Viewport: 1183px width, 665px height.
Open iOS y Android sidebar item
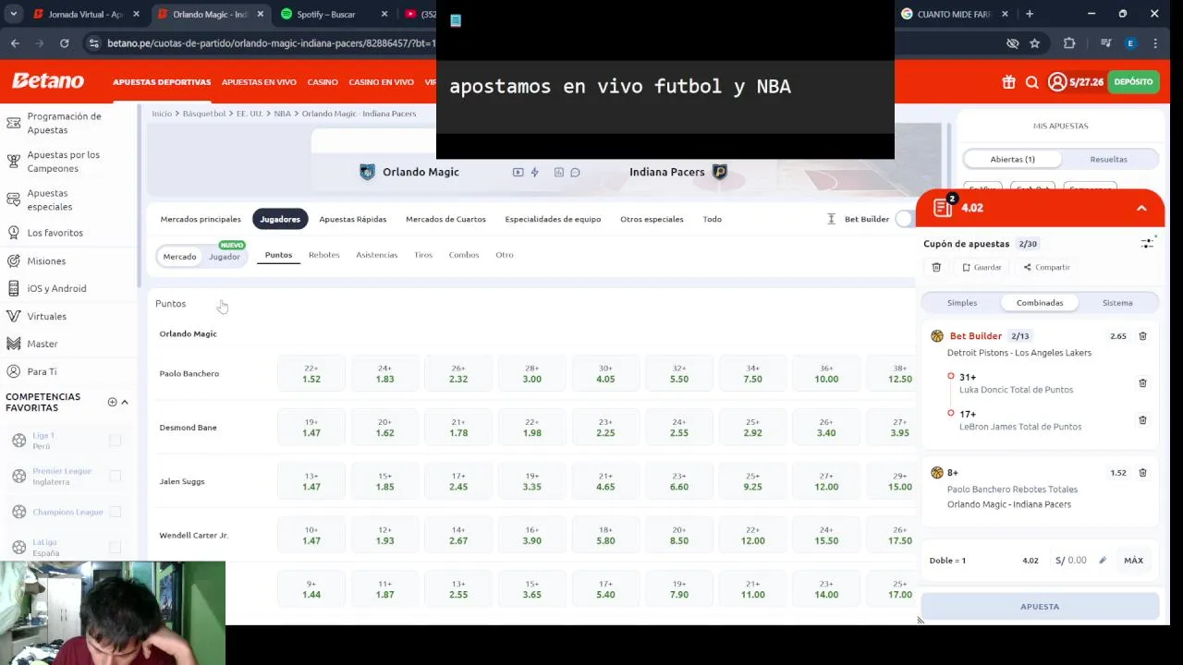pyautogui.click(x=56, y=288)
